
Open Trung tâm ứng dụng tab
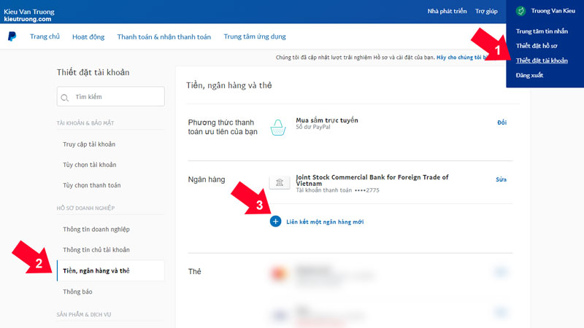pos(255,36)
